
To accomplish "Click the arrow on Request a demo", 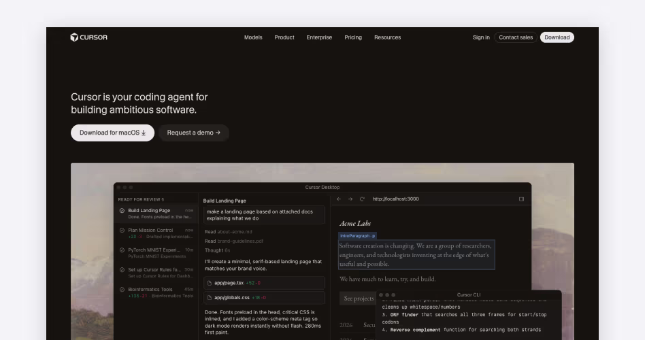I will (x=218, y=133).
